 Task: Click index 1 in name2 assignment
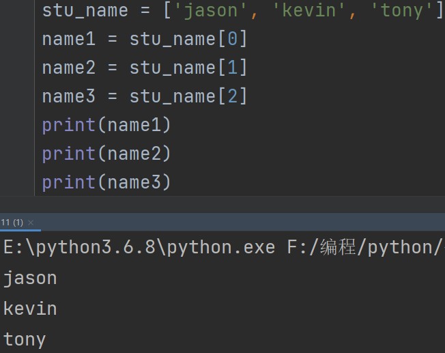pos(231,68)
